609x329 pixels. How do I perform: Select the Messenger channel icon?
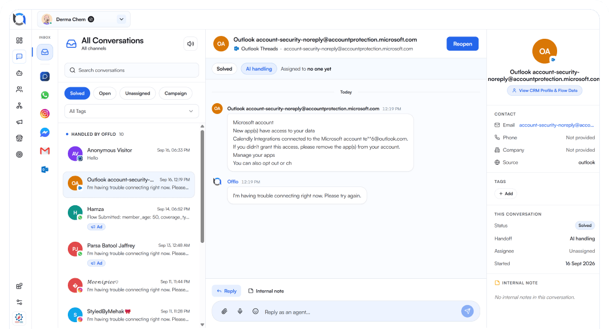[45, 132]
